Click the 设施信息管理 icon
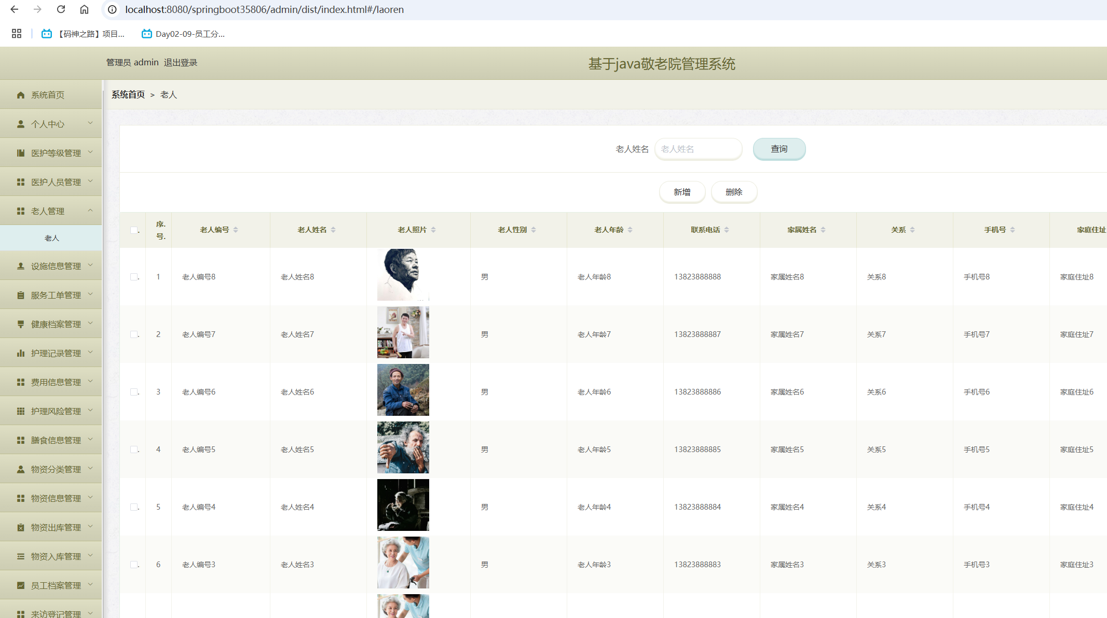This screenshot has width=1107, height=618. pos(21,266)
